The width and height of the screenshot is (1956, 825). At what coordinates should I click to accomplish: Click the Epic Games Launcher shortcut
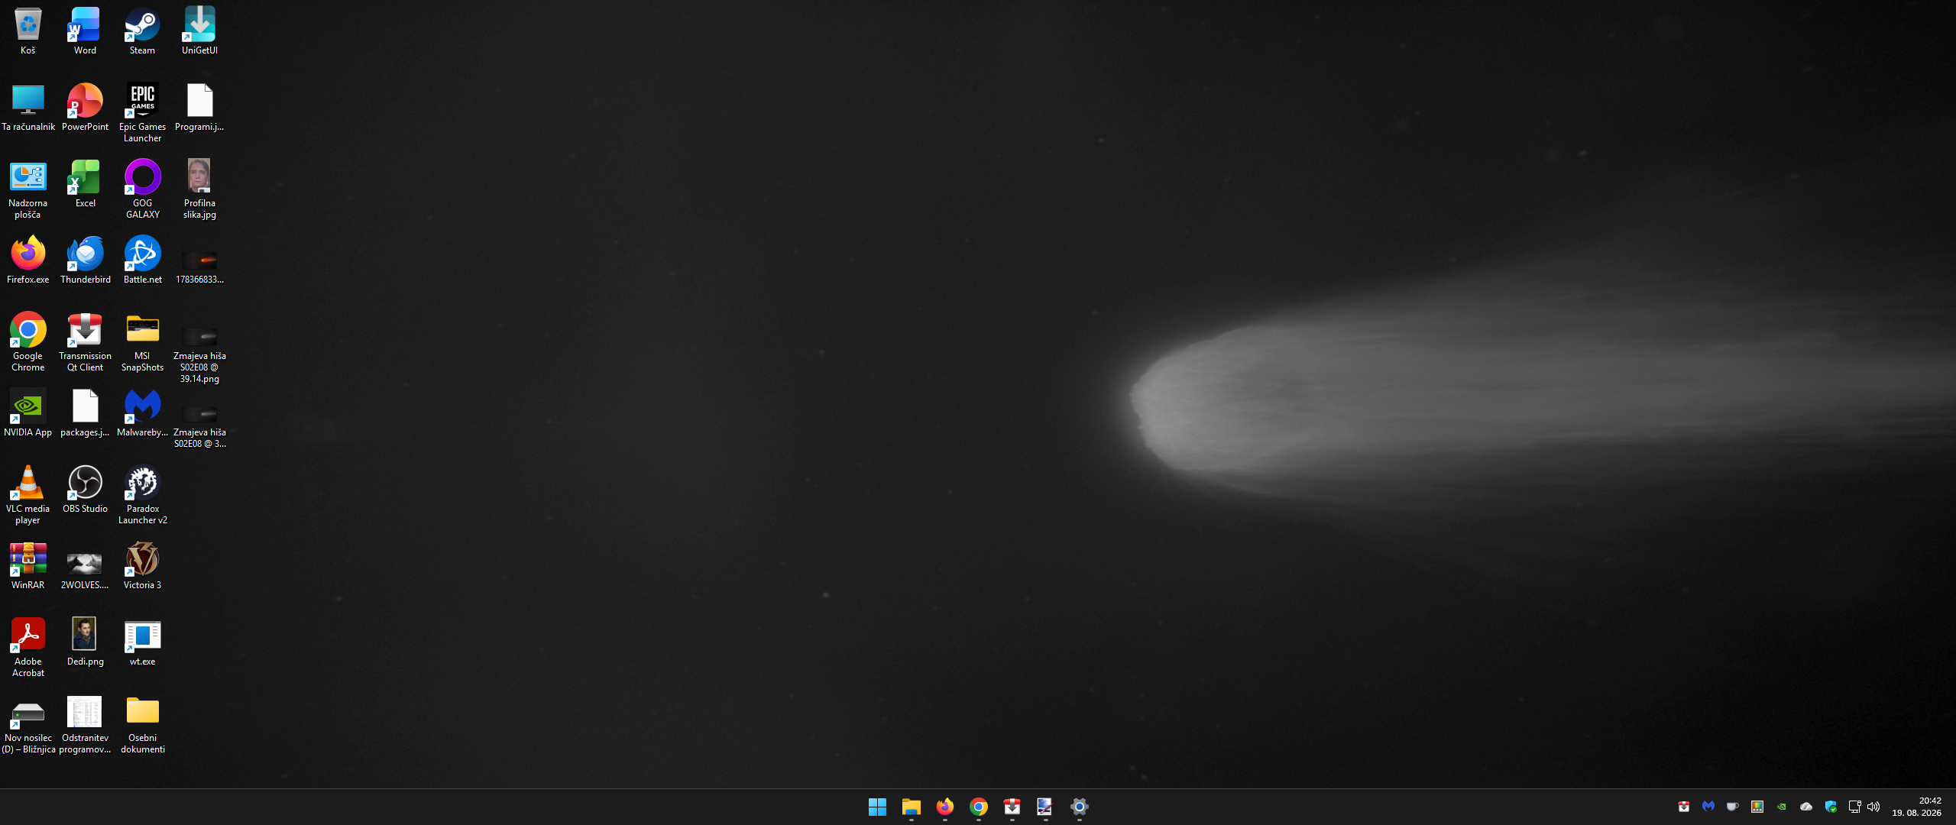[142, 112]
